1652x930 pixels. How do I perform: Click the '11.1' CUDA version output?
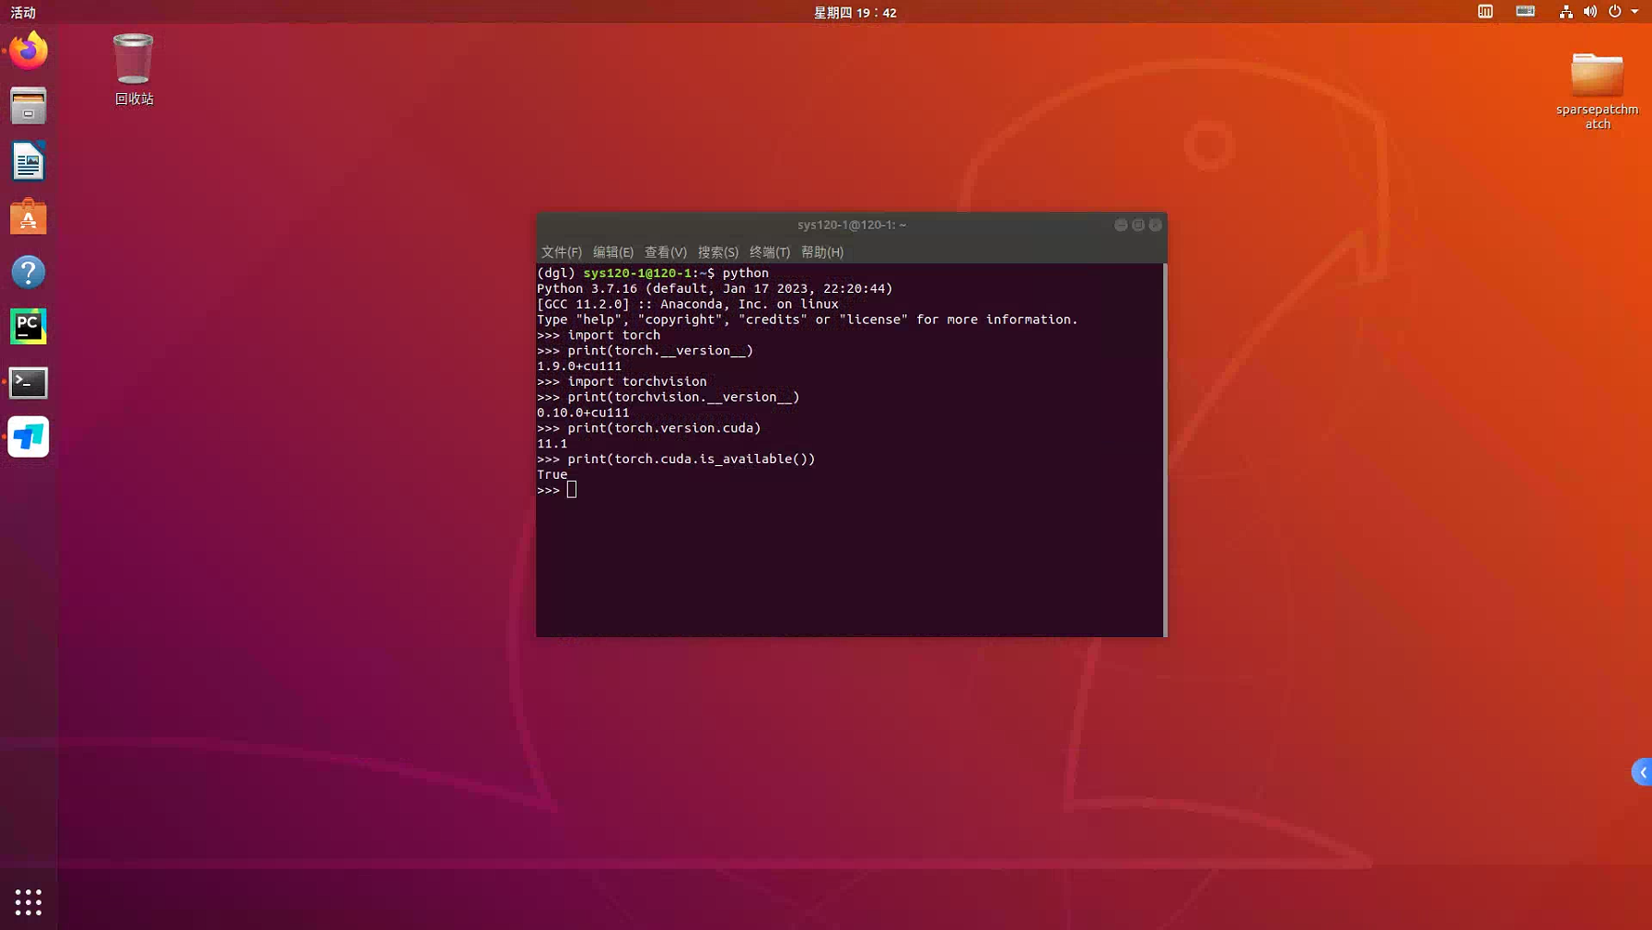(x=553, y=443)
